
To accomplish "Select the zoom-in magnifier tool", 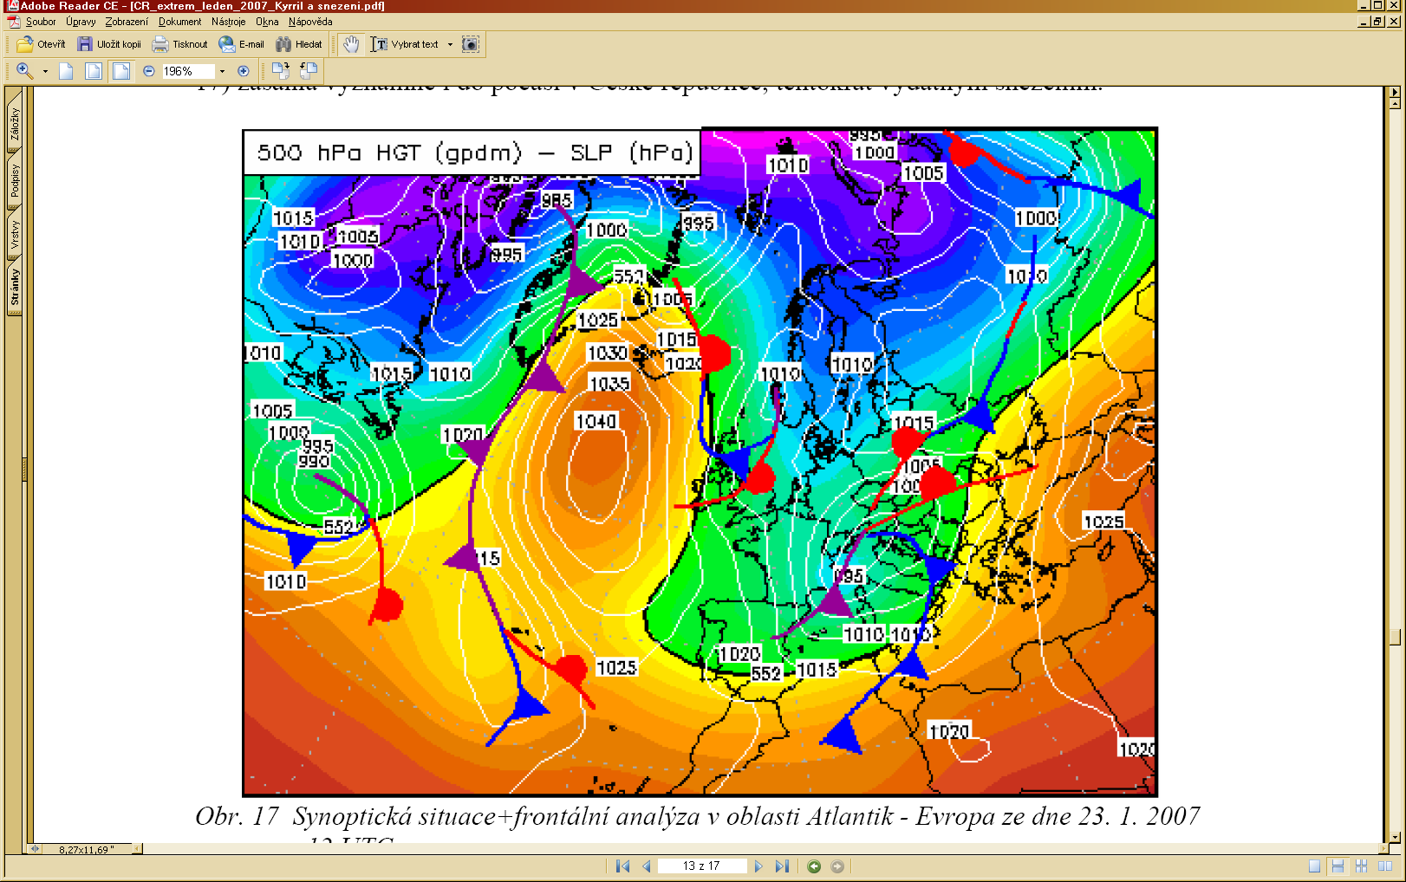I will [25, 71].
